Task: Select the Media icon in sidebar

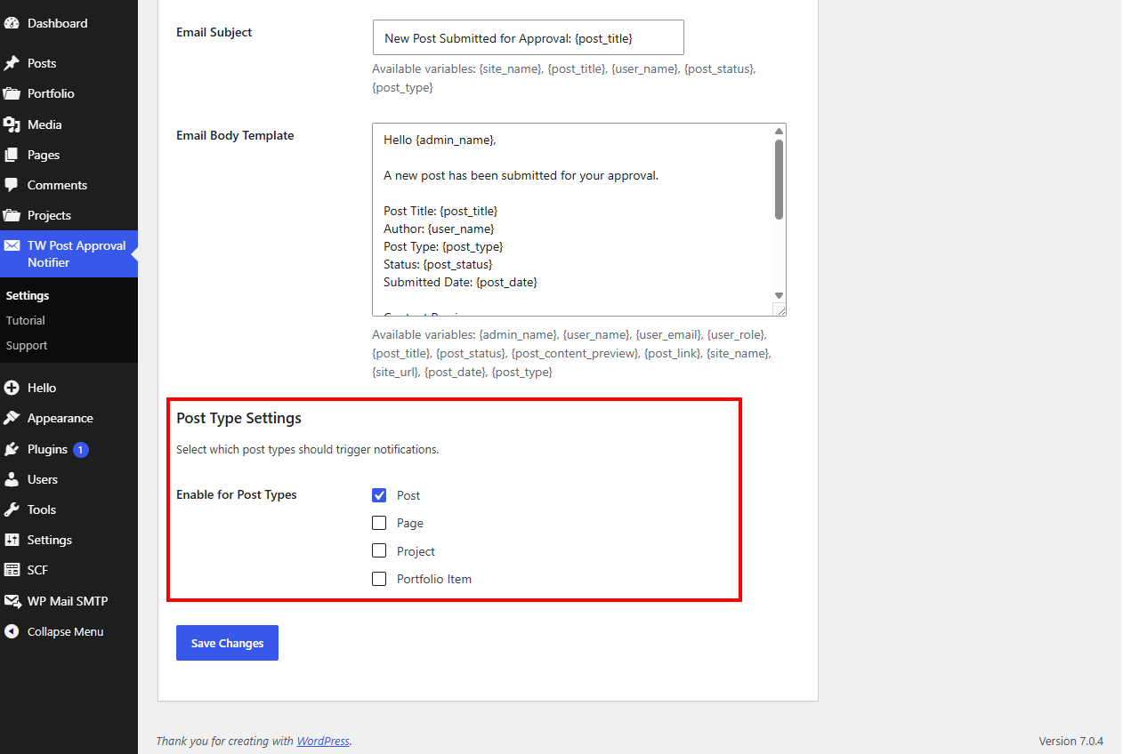Action: coord(12,124)
